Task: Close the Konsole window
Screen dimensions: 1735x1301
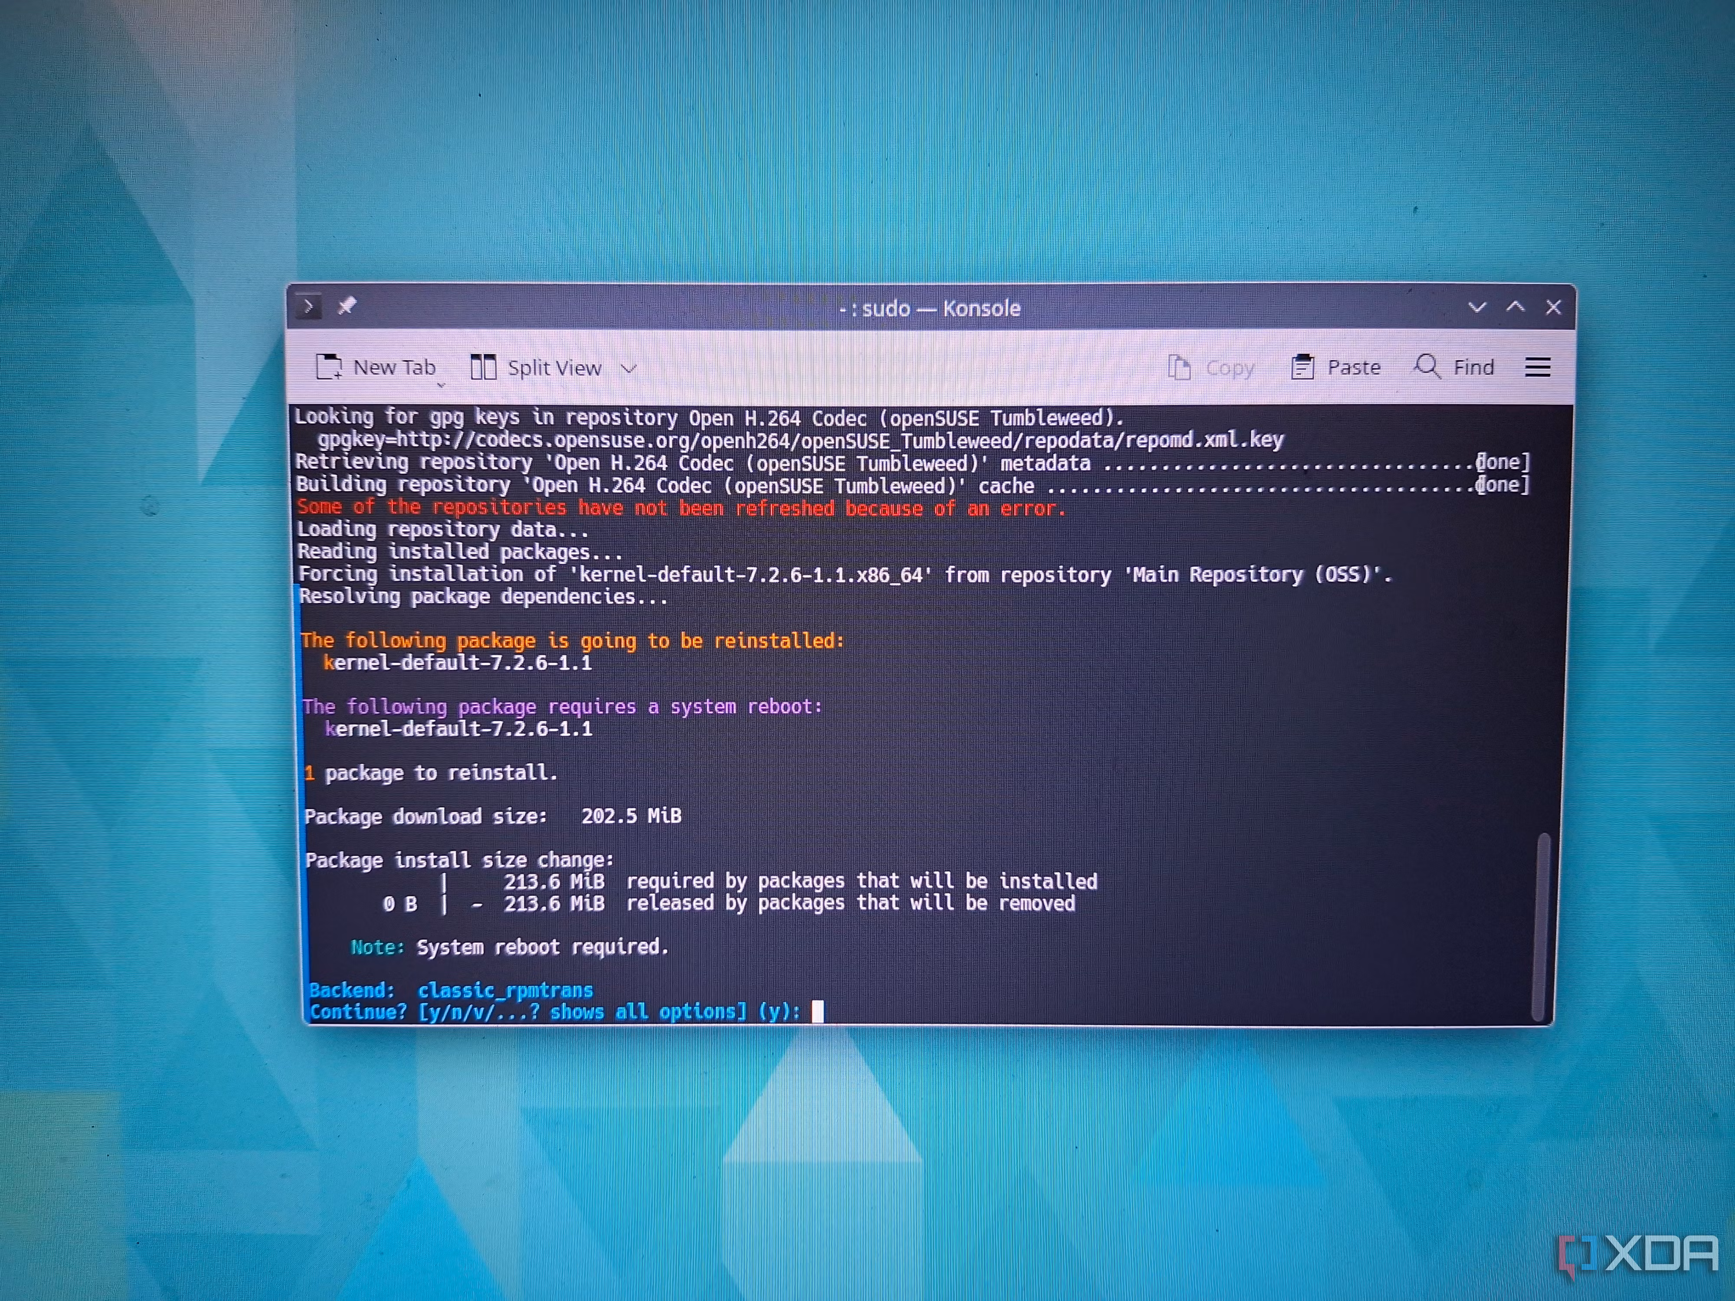Action: pyautogui.click(x=1553, y=307)
